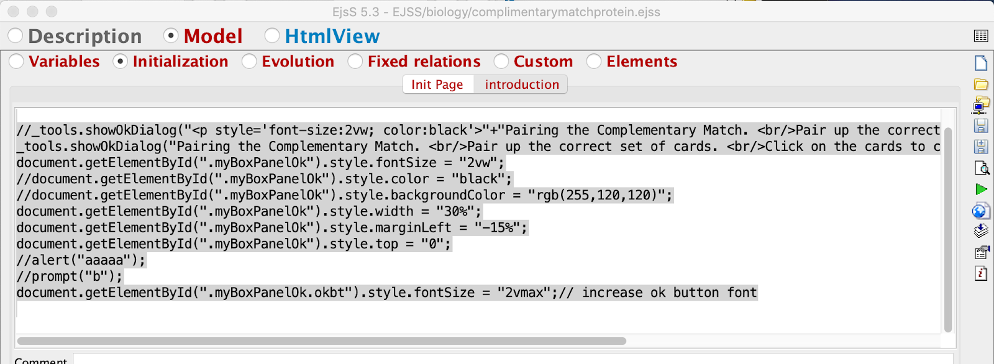The image size is (994, 364).
Task: Click the horizontal scrollbar of the code editor
Action: (x=322, y=341)
